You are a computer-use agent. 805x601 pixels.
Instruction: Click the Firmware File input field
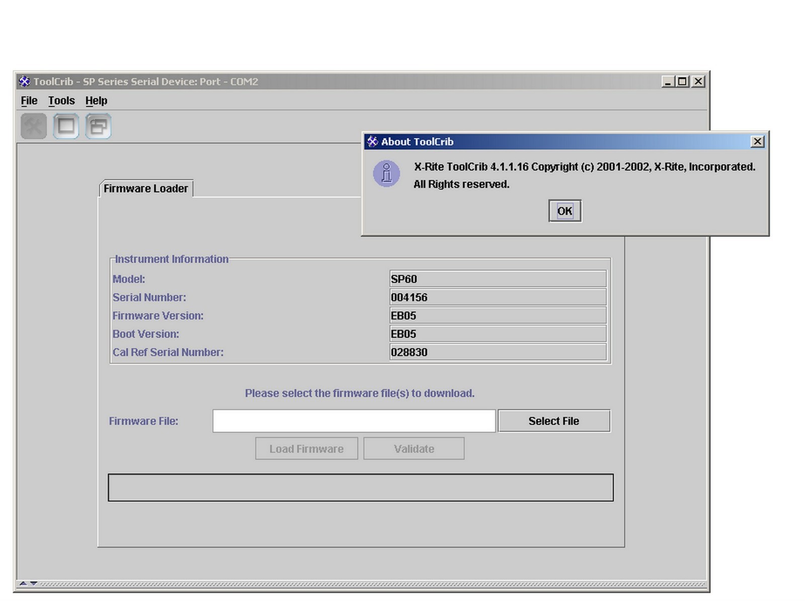point(354,421)
